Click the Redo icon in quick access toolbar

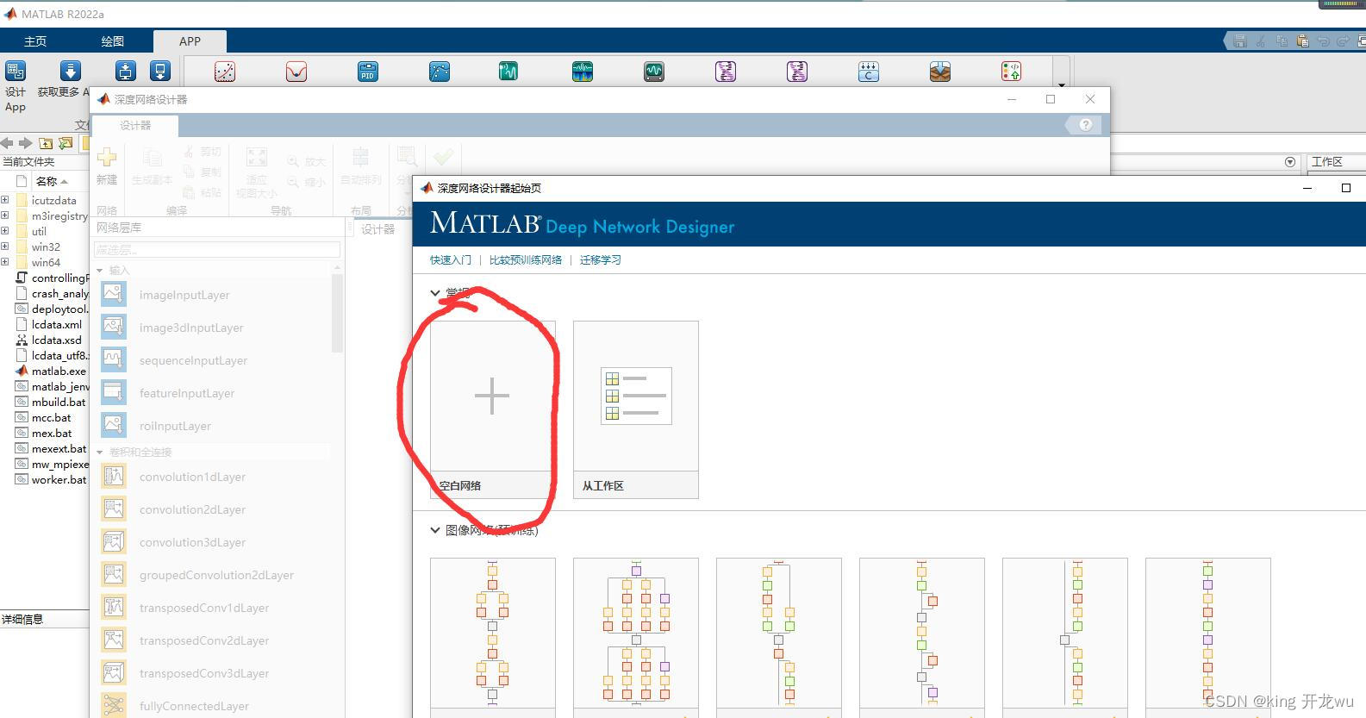(x=1344, y=41)
